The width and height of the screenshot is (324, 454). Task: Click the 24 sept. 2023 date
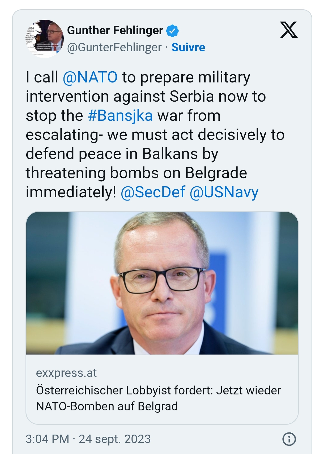click(x=115, y=439)
